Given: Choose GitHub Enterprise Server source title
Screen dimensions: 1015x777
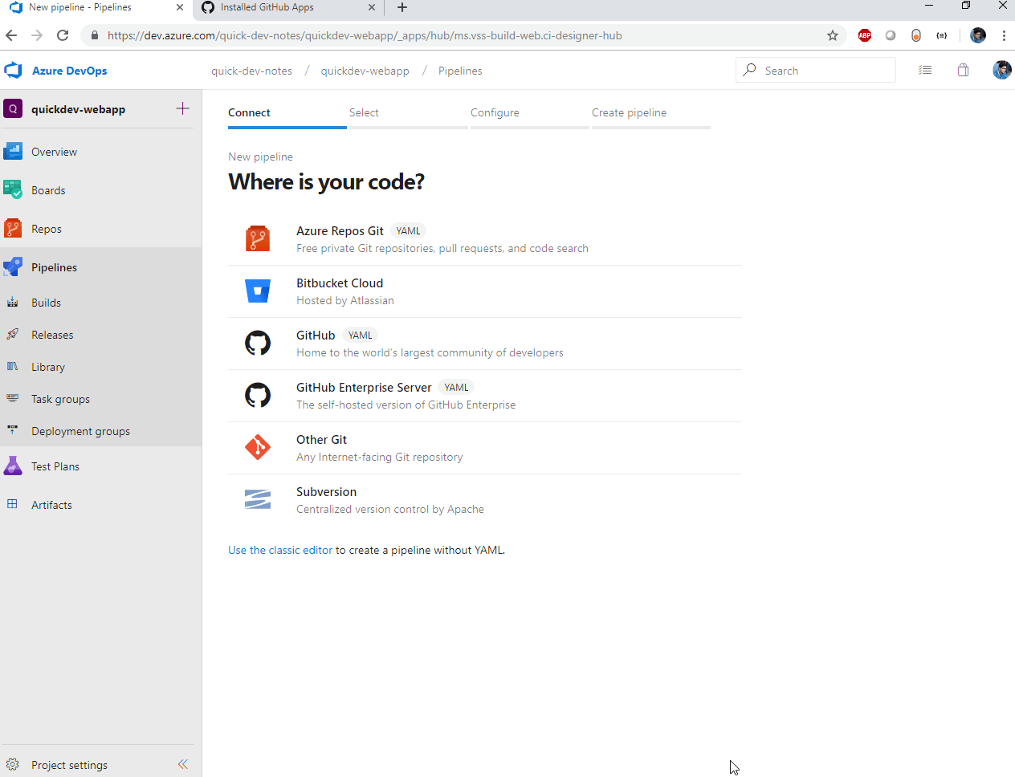Looking at the screenshot, I should (364, 387).
